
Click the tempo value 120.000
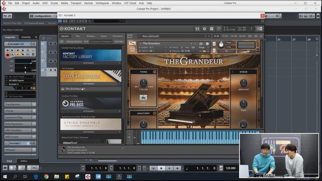[230, 168]
